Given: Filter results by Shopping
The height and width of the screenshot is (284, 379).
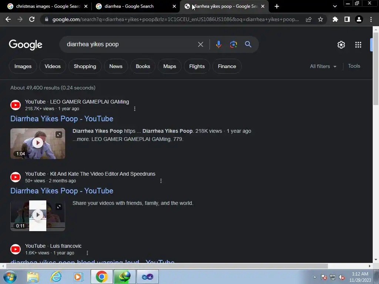Looking at the screenshot, I should point(85,67).
